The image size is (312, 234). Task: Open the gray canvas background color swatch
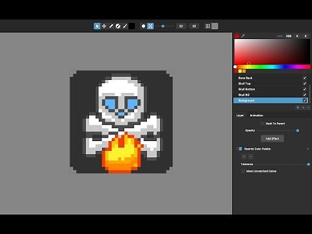click(214, 26)
